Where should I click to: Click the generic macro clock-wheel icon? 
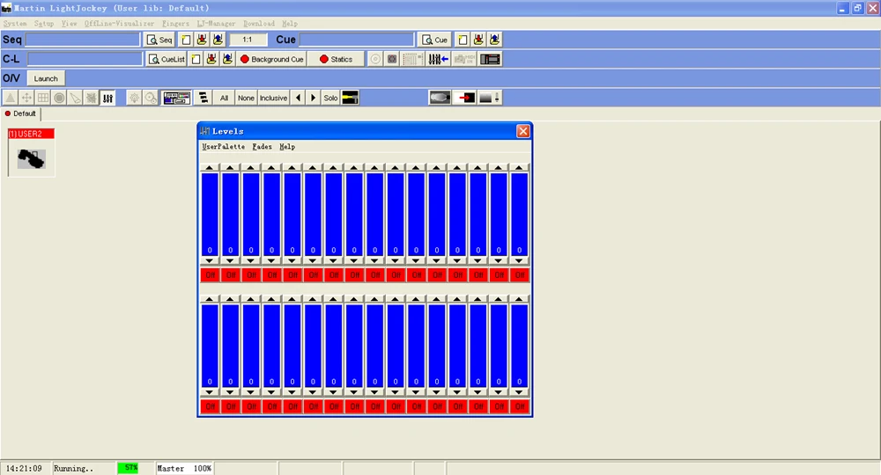click(151, 98)
